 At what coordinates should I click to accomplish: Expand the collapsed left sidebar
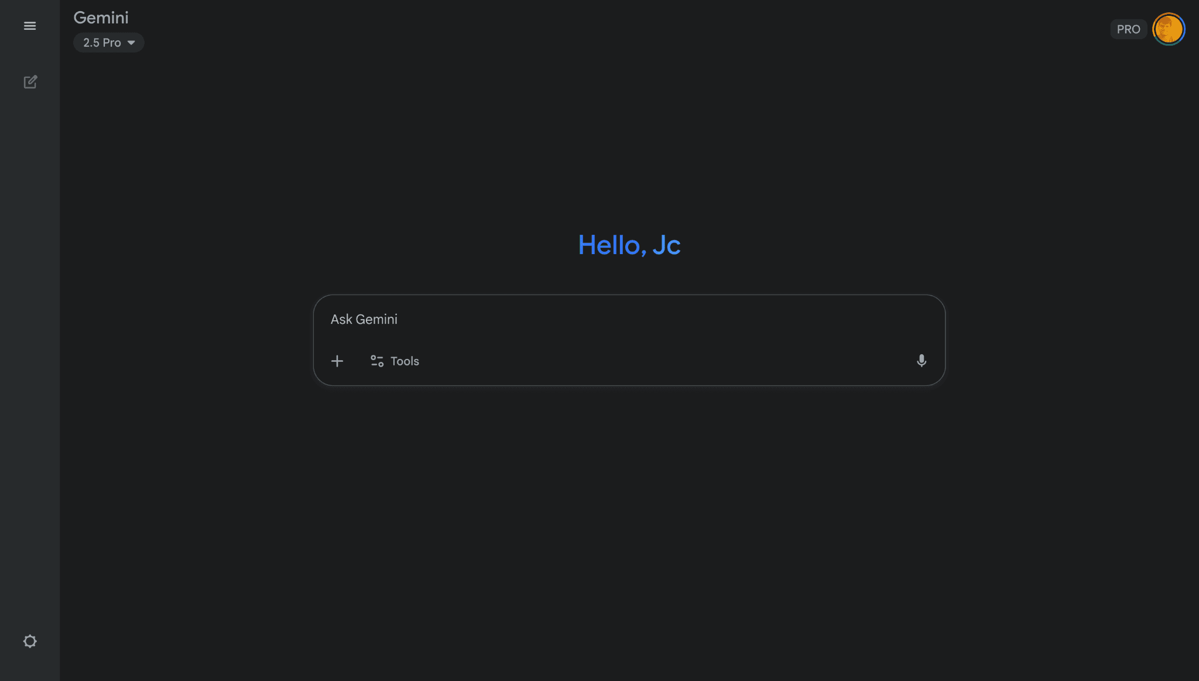coord(30,26)
